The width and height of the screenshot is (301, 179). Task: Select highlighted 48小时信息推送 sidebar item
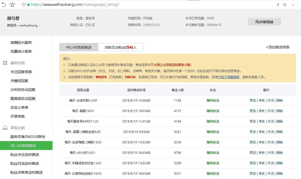pyautogui.click(x=26, y=145)
